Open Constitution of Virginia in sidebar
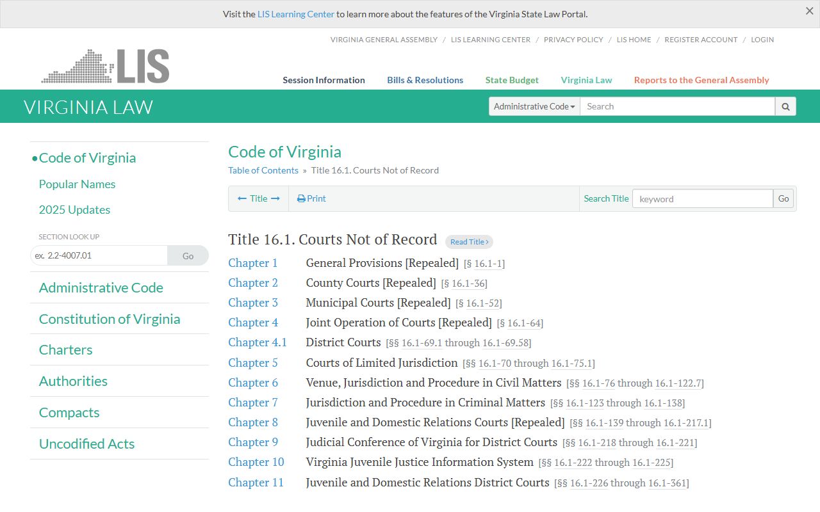Screen dimensions: 820x512 [110, 319]
